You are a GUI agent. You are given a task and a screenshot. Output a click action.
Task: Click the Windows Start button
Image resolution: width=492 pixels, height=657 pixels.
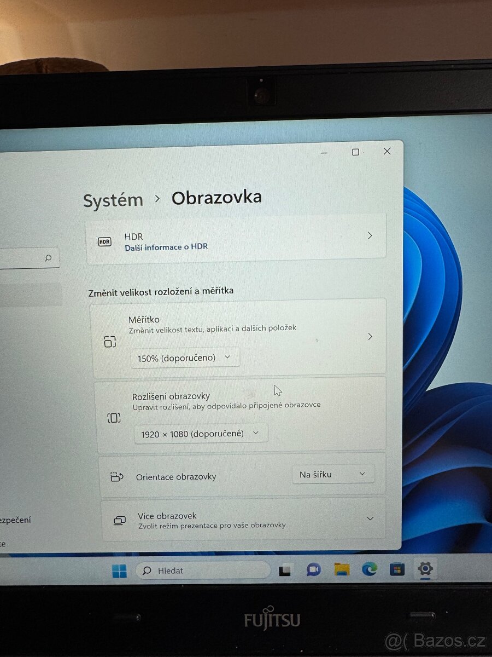[x=119, y=570]
